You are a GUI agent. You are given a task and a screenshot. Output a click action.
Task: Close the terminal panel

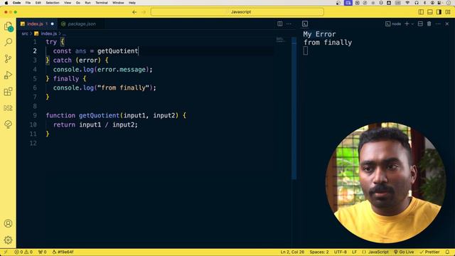447,23
